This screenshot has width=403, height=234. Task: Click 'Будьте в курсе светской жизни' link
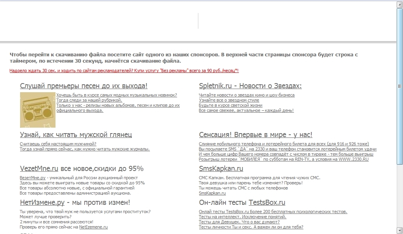(x=231, y=105)
